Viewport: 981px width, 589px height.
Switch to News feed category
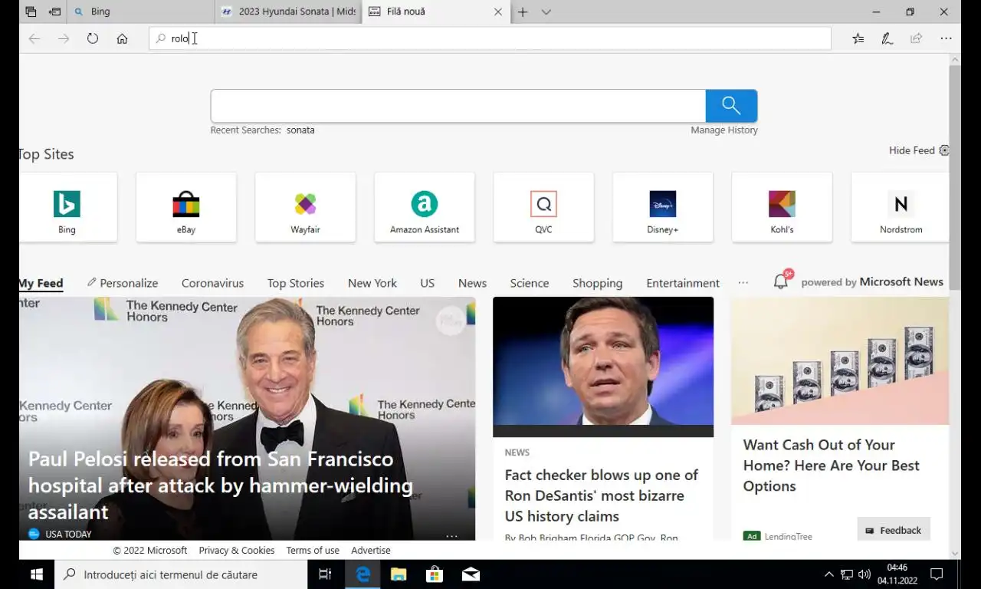tap(472, 283)
